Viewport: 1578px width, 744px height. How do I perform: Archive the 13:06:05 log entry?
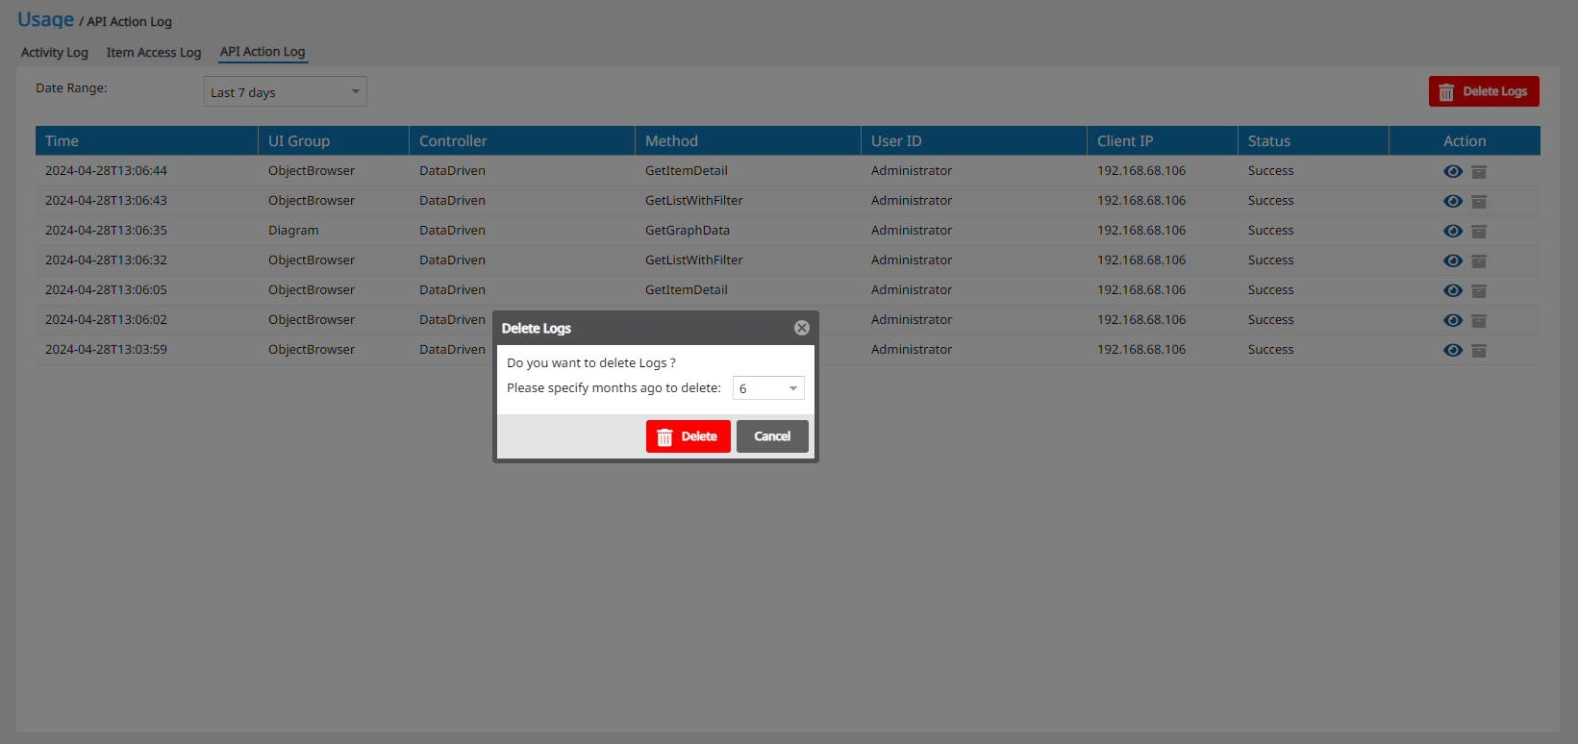coord(1479,290)
